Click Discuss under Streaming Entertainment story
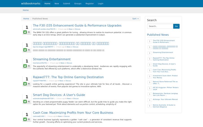 point(69,63)
